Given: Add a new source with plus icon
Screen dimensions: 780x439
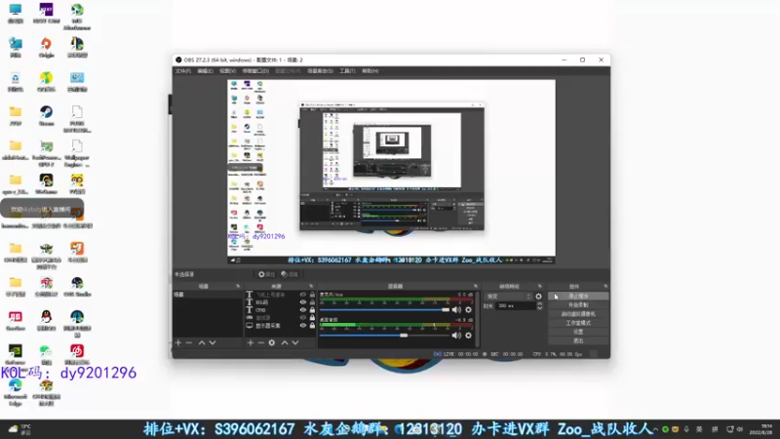Looking at the screenshot, I should (x=251, y=342).
